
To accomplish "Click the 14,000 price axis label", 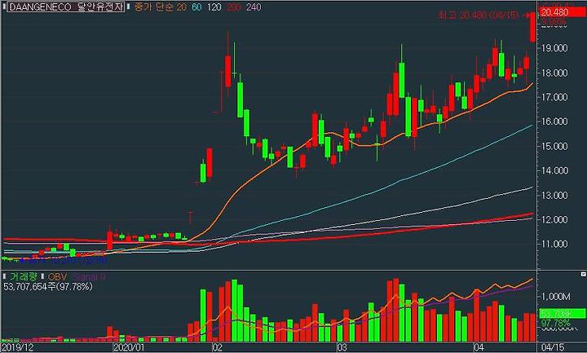I will point(554,170).
